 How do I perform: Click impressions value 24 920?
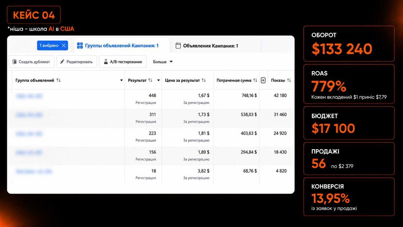point(280,133)
